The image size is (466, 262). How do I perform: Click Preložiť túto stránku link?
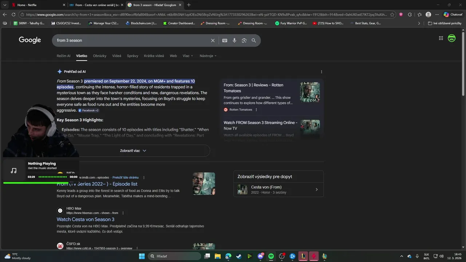(x=126, y=178)
